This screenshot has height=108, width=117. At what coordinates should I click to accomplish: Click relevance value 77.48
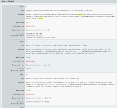[28, 57]
